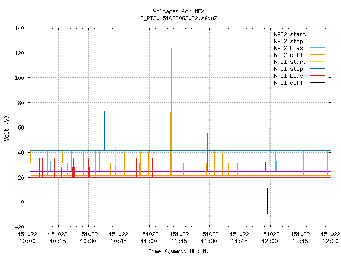
Task: Click the x-axis tick label 151022 10:15
Action: [58, 238]
